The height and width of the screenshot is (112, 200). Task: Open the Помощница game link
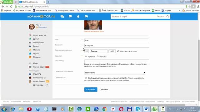40,78
